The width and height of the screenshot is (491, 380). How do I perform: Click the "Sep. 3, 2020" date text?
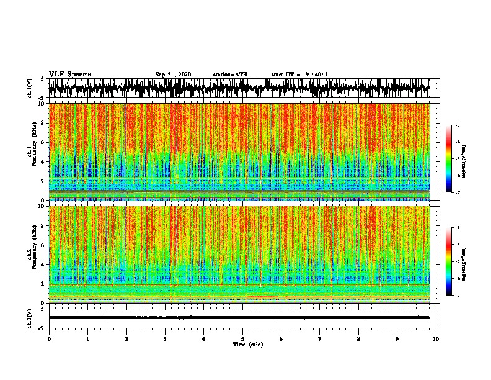click(173, 75)
